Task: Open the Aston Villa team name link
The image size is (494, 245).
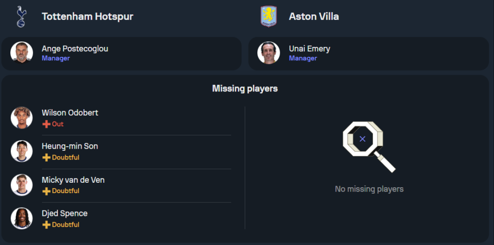Action: (x=314, y=16)
